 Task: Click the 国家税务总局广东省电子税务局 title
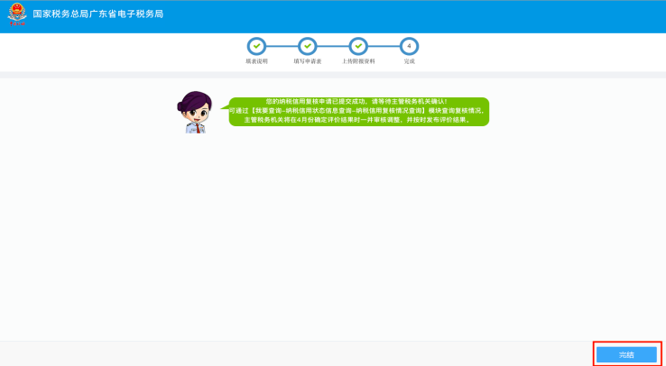98,14
